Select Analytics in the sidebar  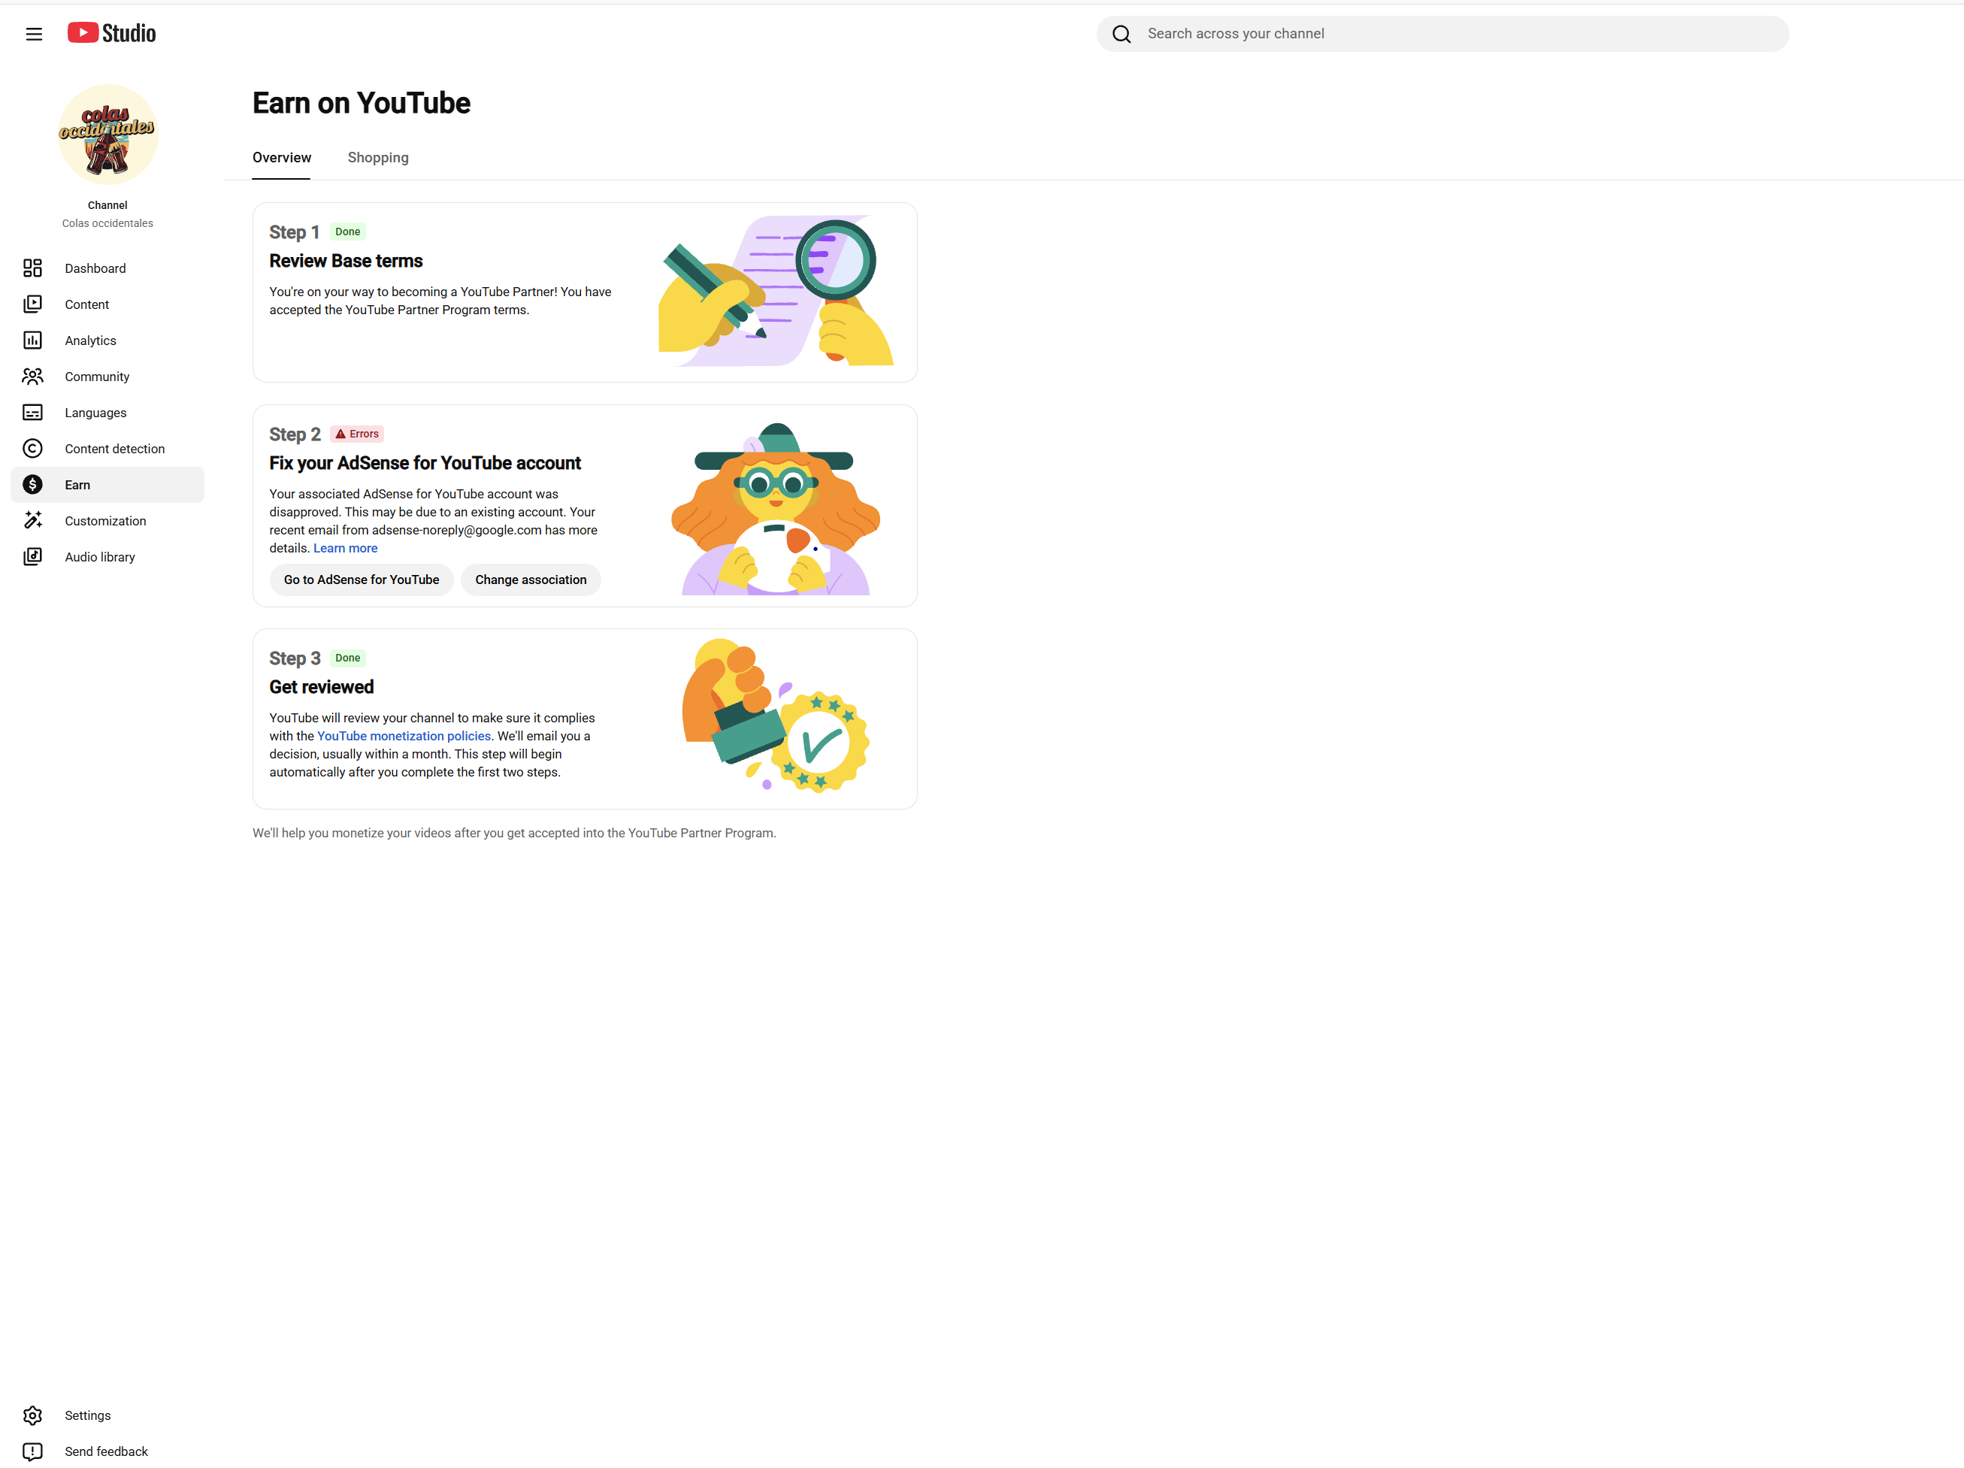point(107,341)
